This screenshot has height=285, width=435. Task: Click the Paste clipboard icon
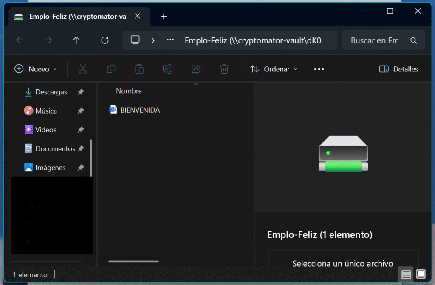(139, 69)
